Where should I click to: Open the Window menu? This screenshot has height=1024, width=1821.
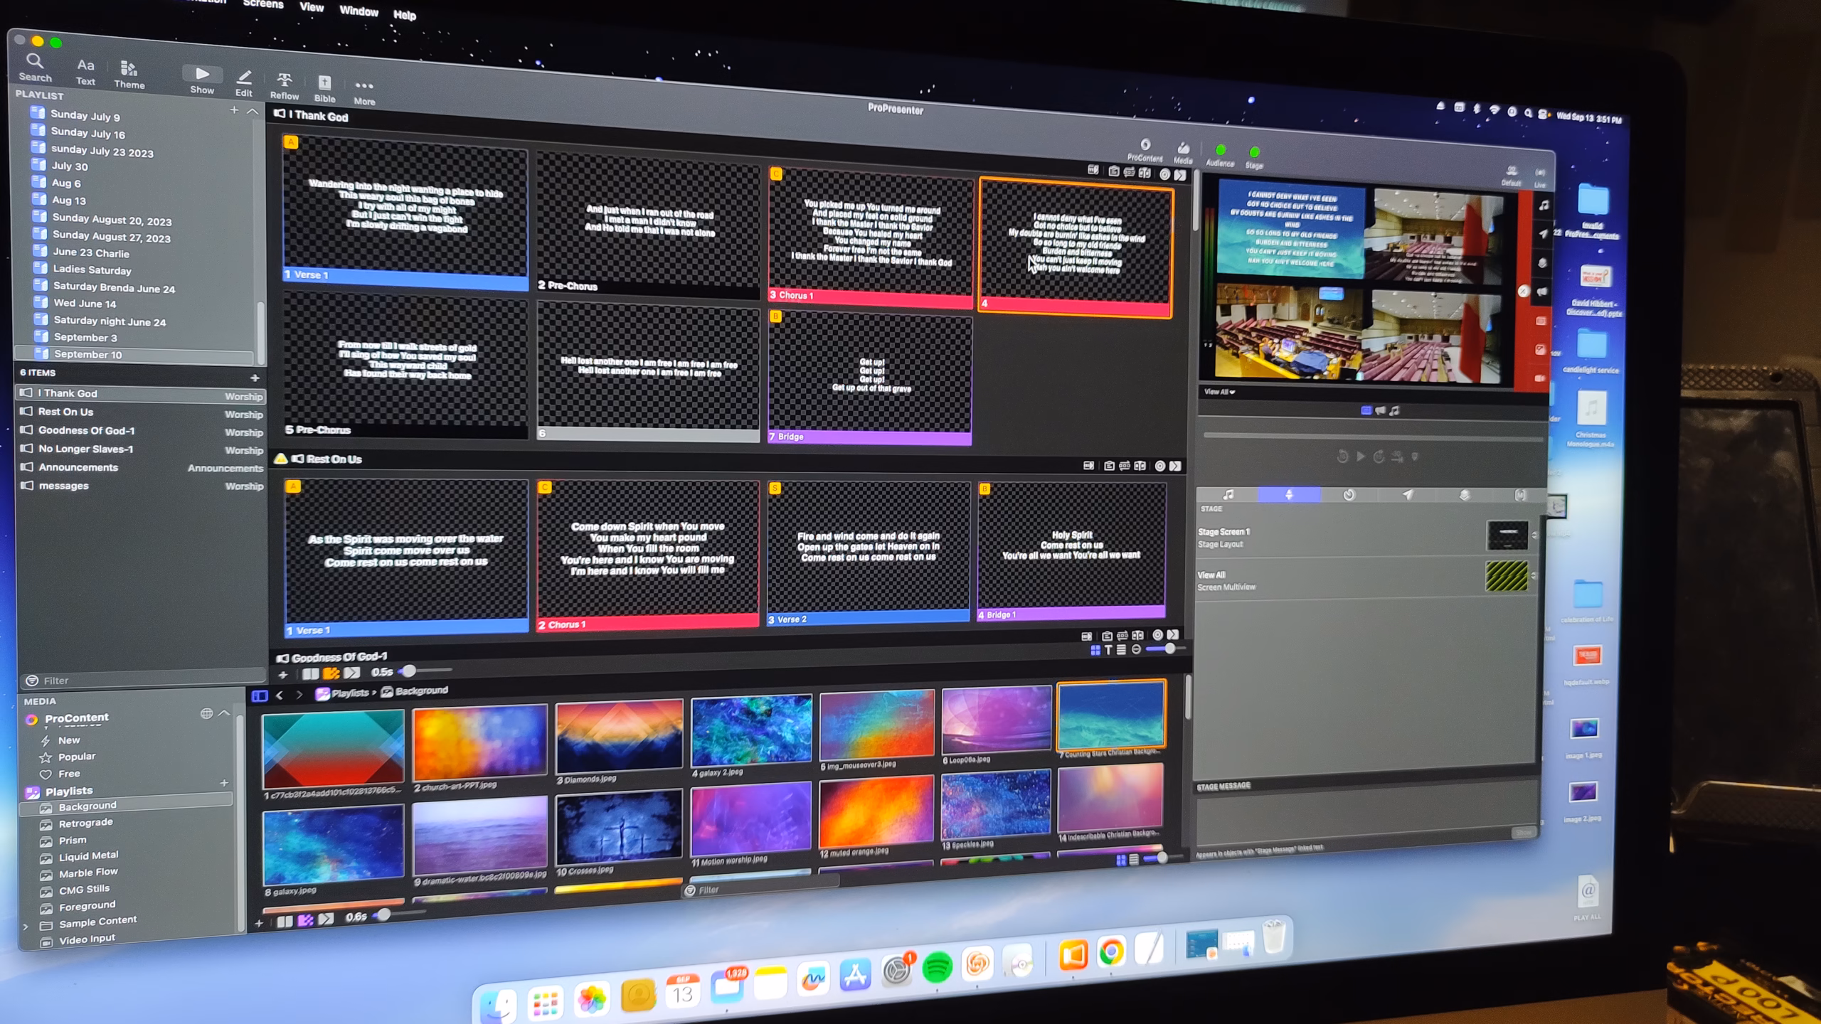359,11
